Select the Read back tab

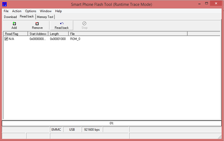27,16
